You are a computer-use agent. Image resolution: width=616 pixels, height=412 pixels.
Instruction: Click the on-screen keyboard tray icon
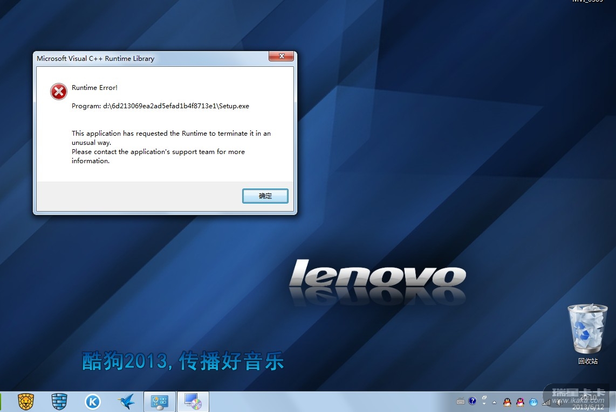(461, 401)
